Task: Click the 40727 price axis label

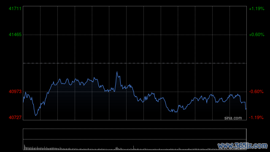Action: [x=15, y=117]
